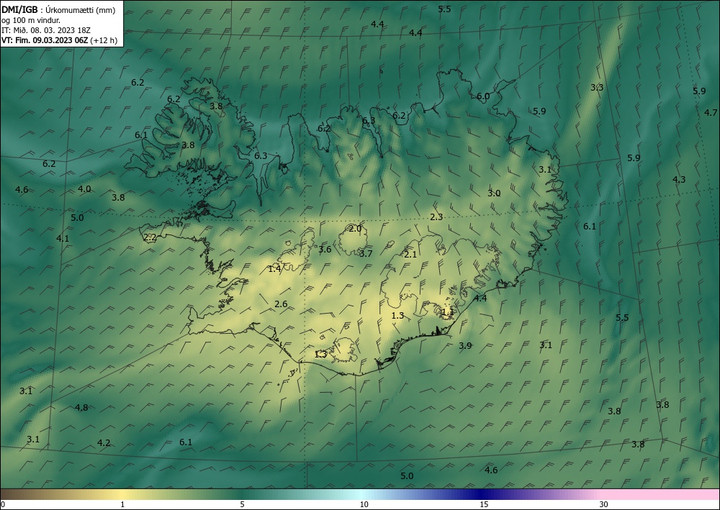720x510 pixels.
Task: Click the 4.3 value on the map
Action: [679, 179]
